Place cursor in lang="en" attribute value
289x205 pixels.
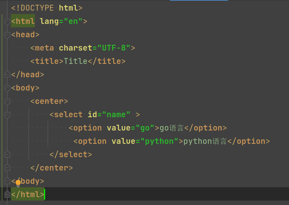74,22
